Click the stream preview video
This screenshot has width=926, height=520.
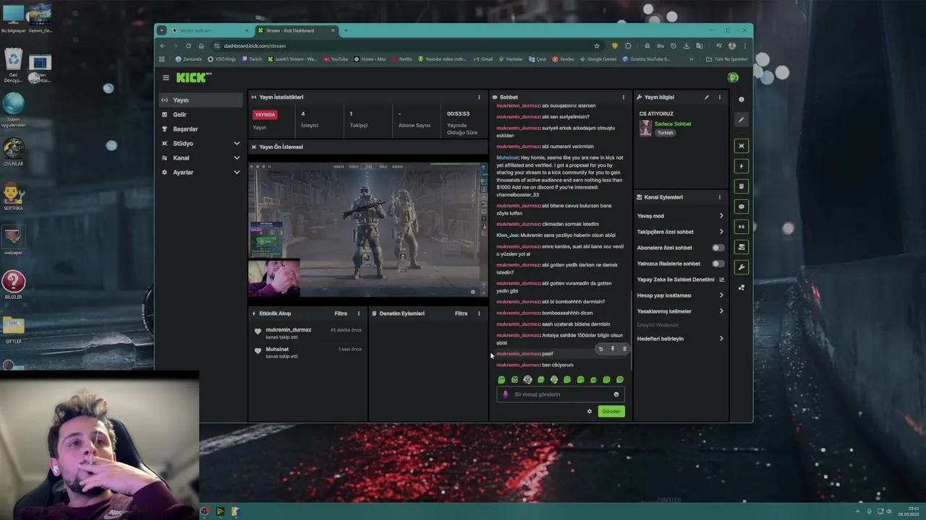[368, 230]
